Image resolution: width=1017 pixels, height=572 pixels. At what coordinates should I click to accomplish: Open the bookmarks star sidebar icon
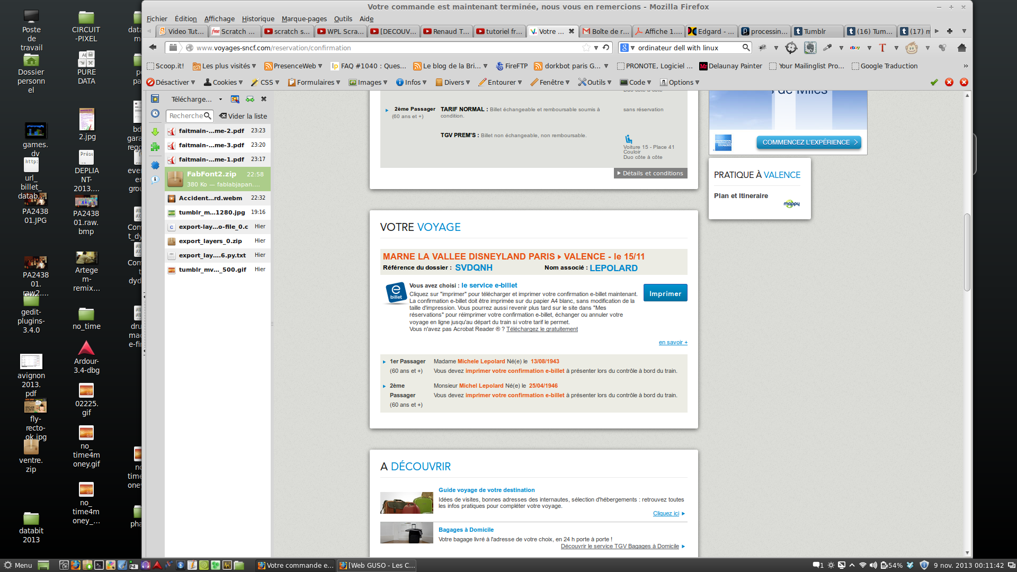tap(155, 99)
